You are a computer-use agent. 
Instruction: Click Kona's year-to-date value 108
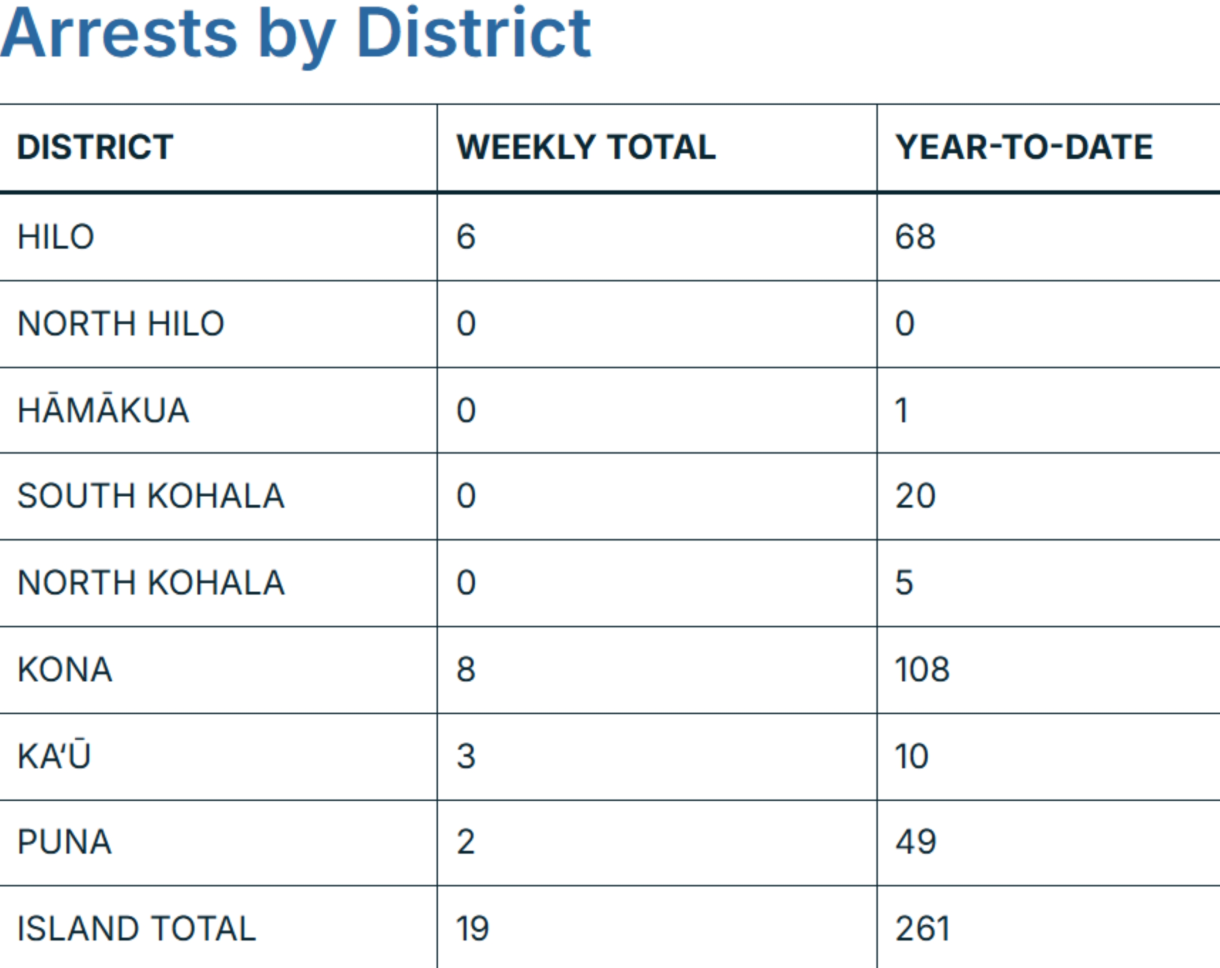[922, 670]
